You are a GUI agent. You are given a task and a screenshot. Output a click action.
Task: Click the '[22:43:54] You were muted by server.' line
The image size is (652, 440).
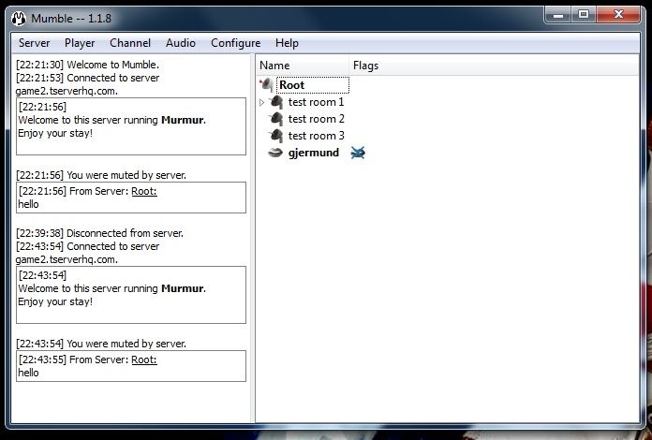tap(101, 344)
